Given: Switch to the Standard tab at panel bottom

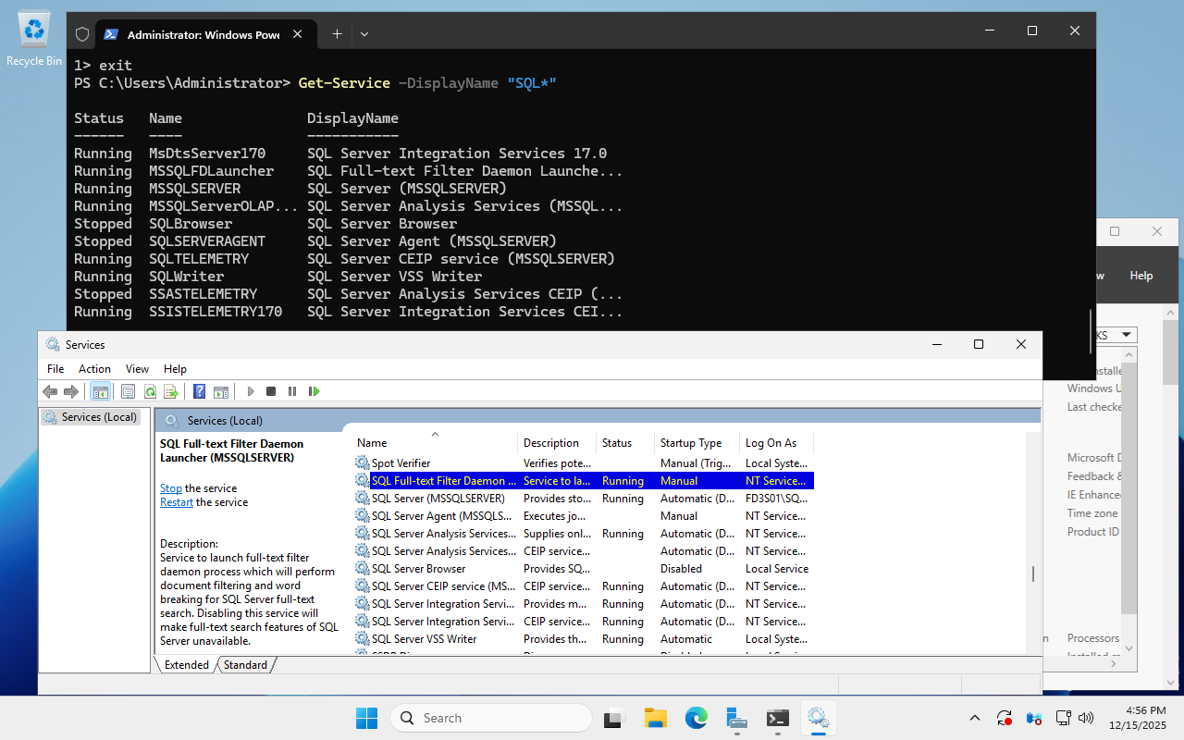Looking at the screenshot, I should pos(245,664).
